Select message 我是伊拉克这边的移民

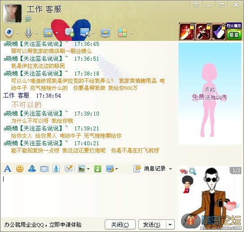coord(38,66)
